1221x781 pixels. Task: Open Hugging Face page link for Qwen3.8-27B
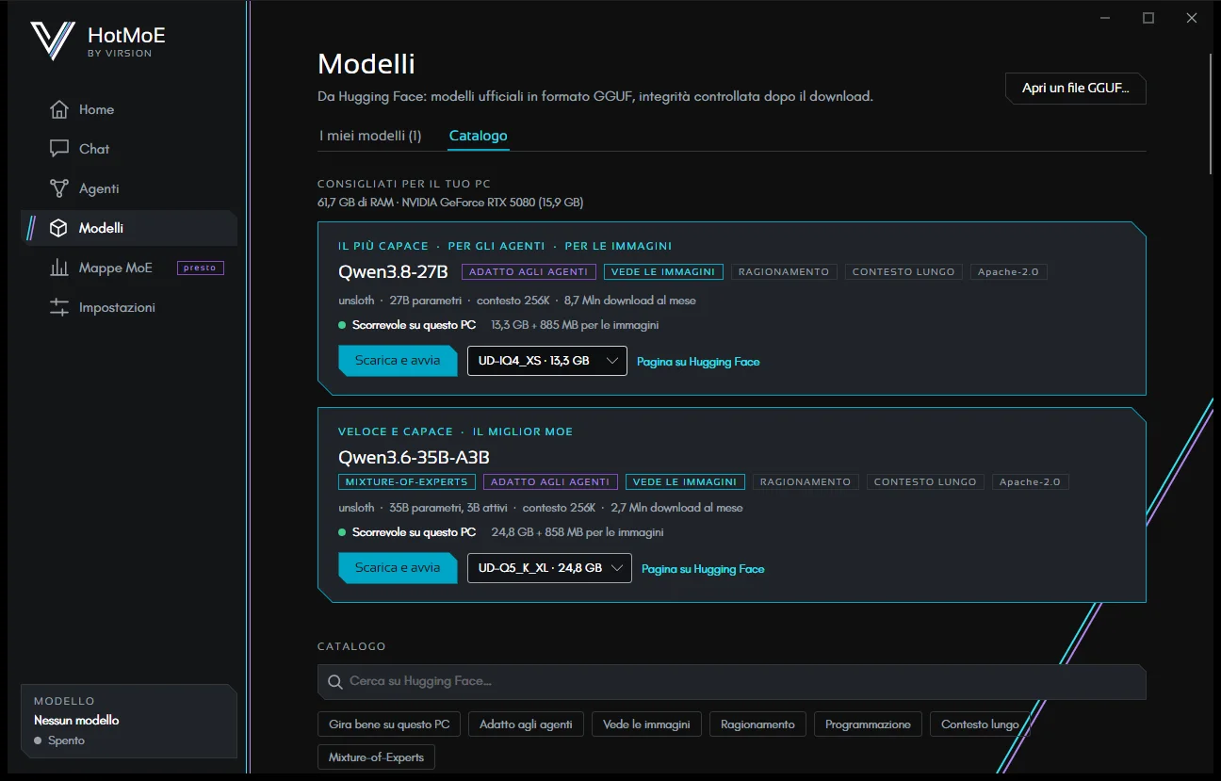click(698, 362)
